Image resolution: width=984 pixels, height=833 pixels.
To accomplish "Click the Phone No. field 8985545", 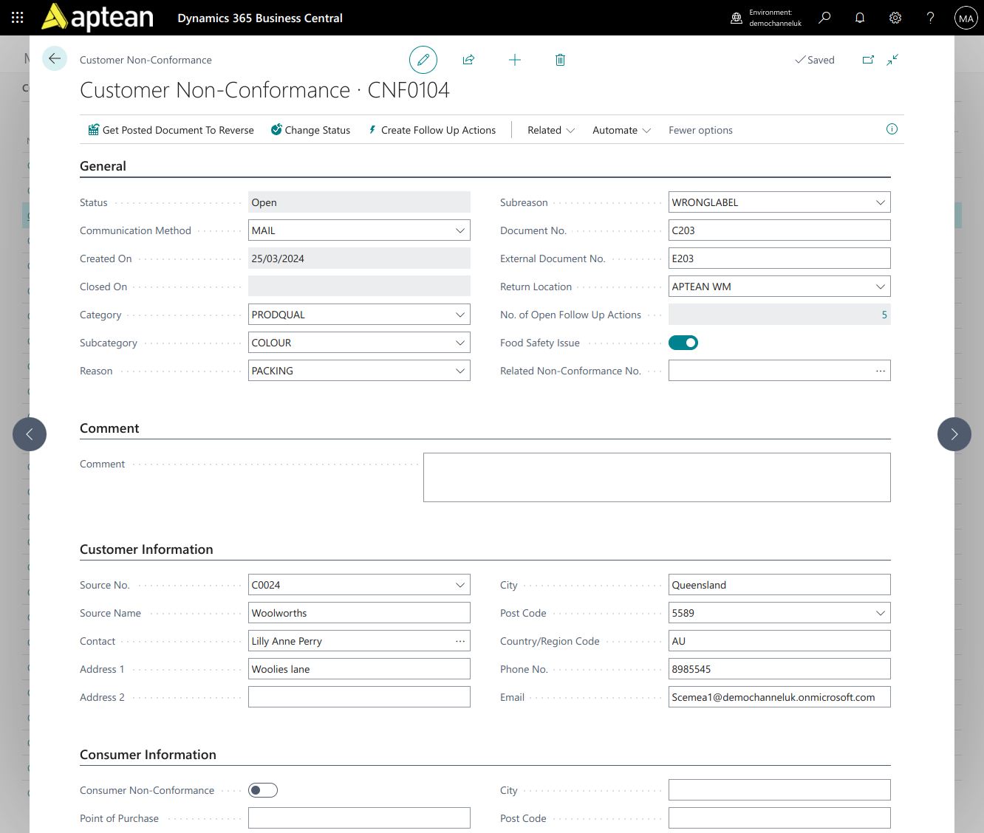I will pos(779,669).
